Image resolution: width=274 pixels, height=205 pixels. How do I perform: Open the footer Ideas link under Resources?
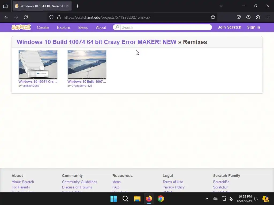point(116,182)
